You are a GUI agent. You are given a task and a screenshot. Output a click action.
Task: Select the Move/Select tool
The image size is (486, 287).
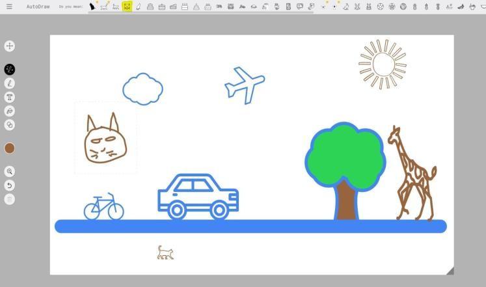(10, 46)
